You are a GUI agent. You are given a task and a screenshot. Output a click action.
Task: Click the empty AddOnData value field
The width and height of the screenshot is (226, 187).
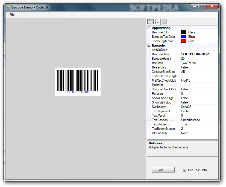coord(199,50)
